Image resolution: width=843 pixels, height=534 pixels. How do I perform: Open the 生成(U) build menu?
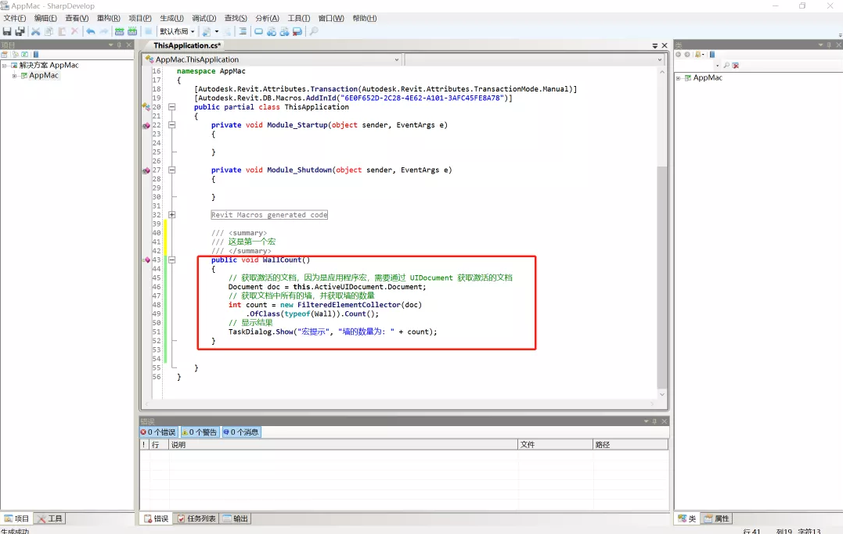(x=171, y=18)
